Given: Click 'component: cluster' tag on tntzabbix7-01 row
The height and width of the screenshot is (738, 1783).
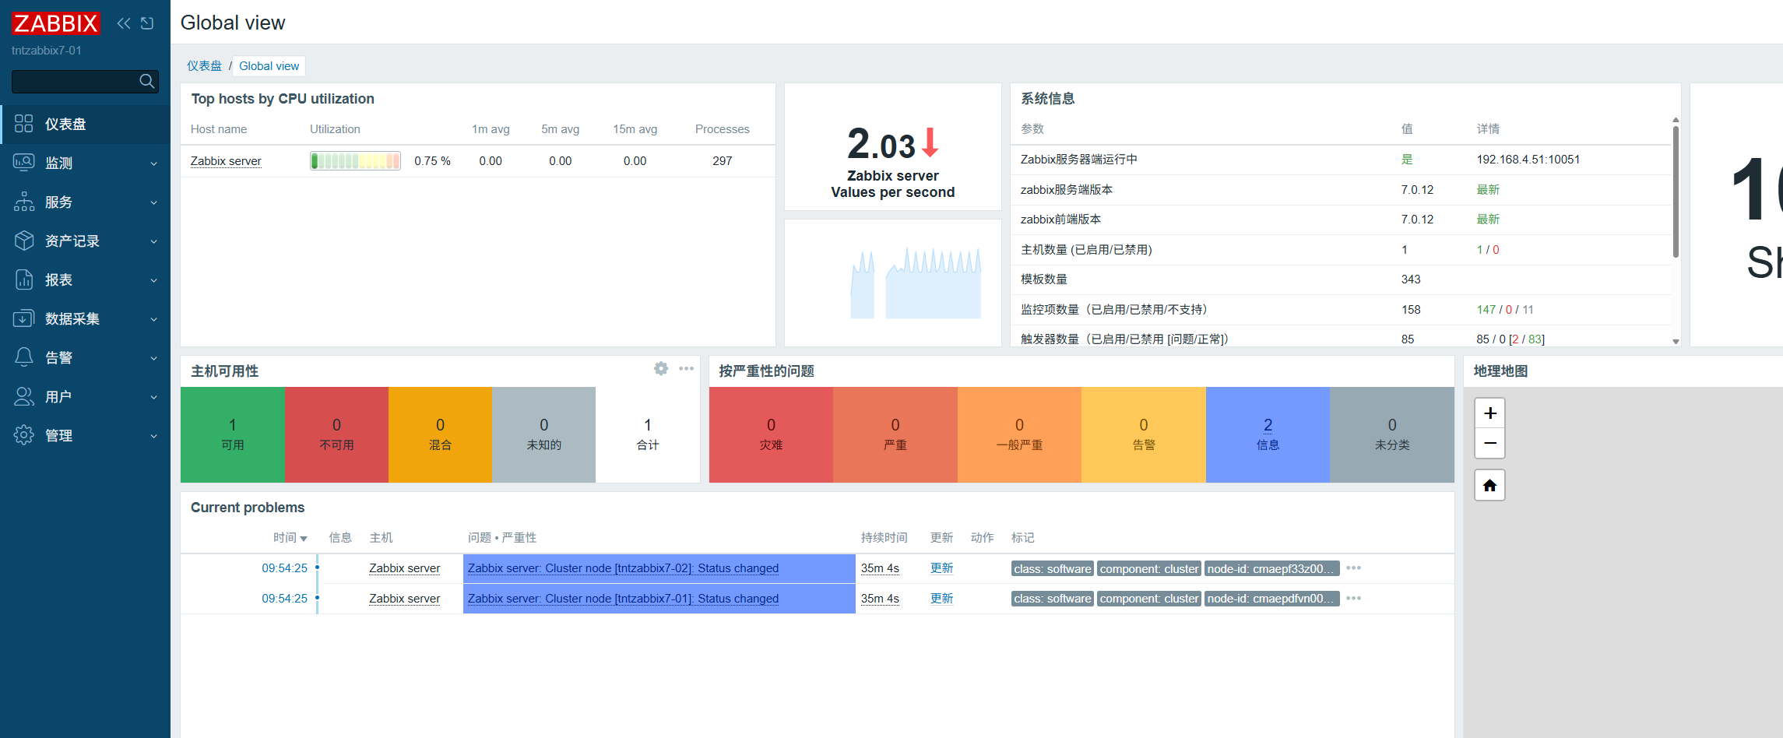Looking at the screenshot, I should [1149, 599].
